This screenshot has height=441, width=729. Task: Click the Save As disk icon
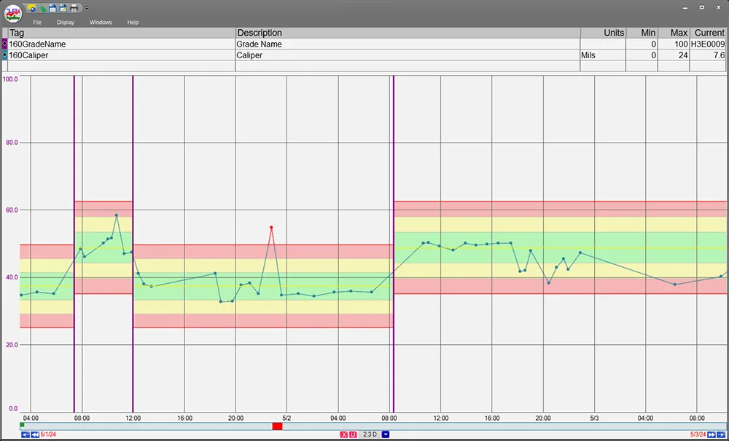click(x=62, y=7)
